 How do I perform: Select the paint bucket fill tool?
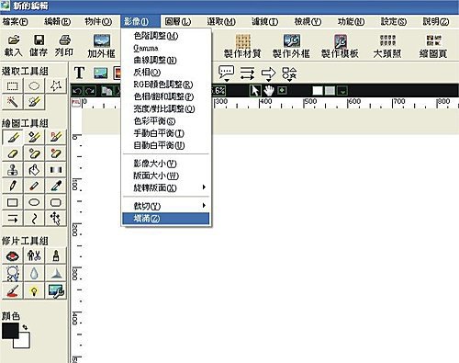pyautogui.click(x=34, y=169)
